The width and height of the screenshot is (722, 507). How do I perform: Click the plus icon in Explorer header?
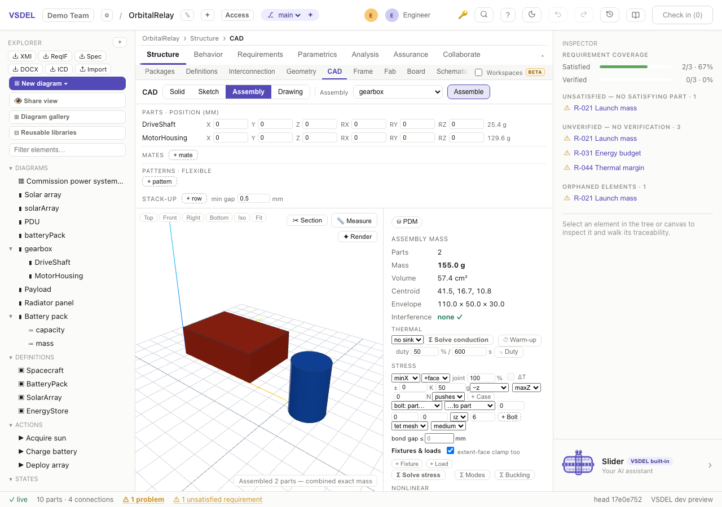pyautogui.click(x=120, y=42)
